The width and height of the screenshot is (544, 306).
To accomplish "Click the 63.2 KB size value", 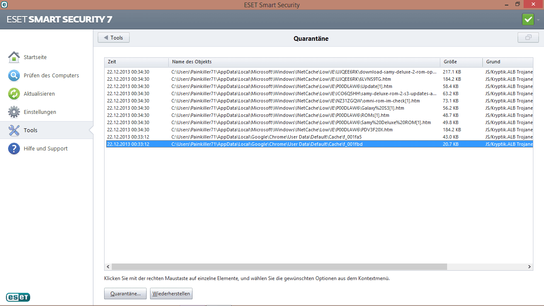I will click(450, 93).
